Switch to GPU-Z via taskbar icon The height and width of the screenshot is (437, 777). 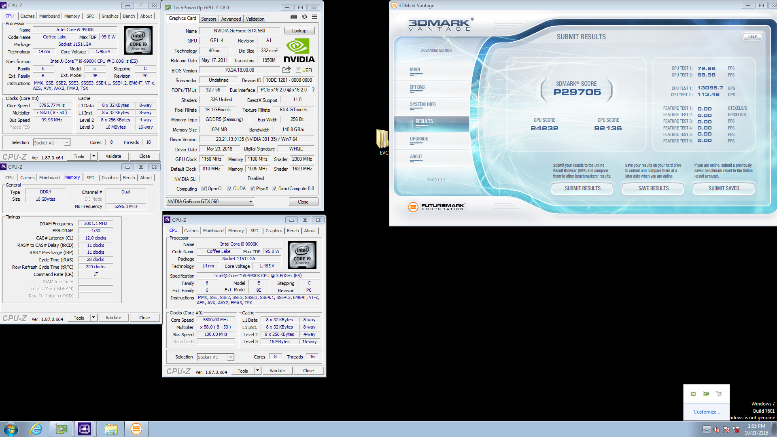pyautogui.click(x=62, y=429)
